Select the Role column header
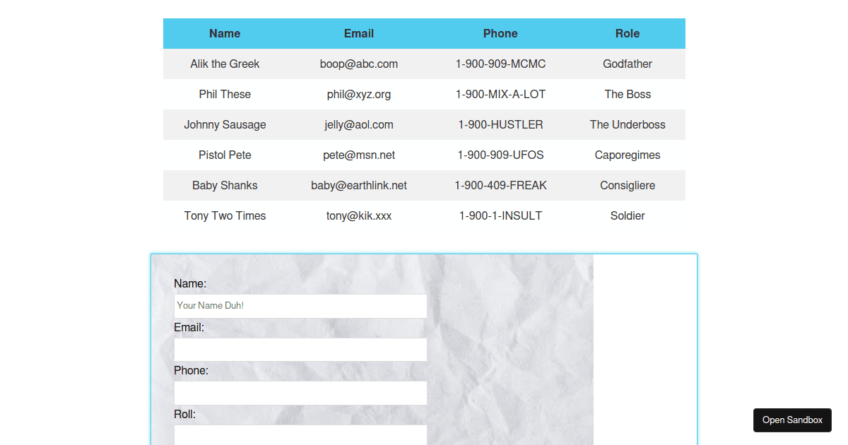The image size is (848, 445). click(628, 33)
